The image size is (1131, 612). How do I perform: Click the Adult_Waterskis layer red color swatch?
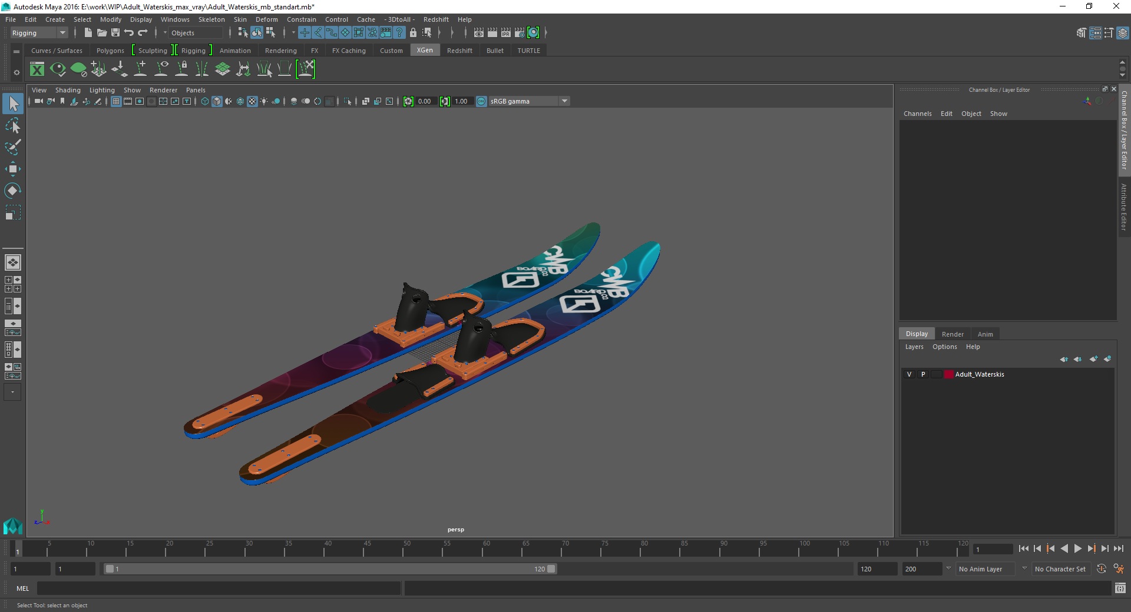point(949,374)
